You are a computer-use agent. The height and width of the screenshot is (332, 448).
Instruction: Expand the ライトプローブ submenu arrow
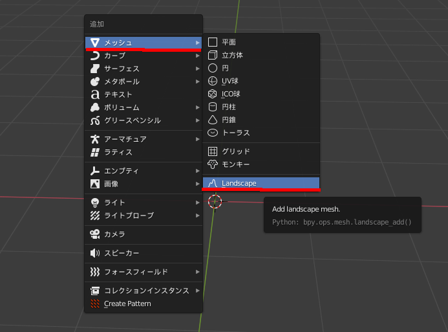197,216
